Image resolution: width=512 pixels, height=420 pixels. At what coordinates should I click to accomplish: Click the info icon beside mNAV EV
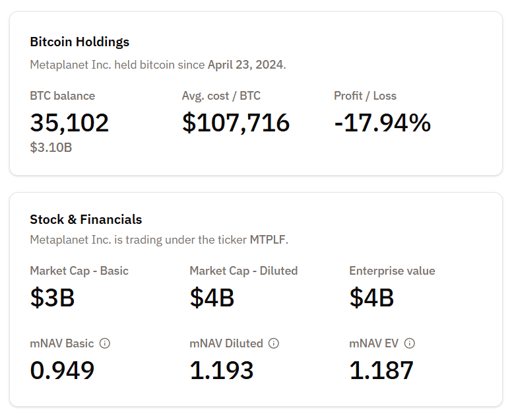[410, 343]
